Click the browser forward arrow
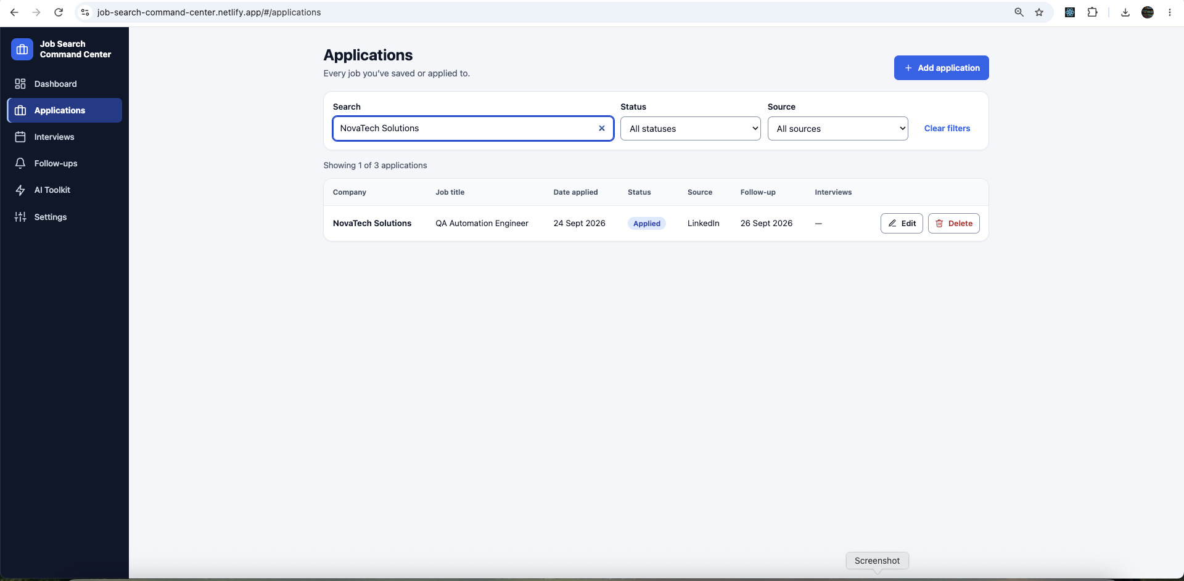1184x581 pixels. click(36, 12)
